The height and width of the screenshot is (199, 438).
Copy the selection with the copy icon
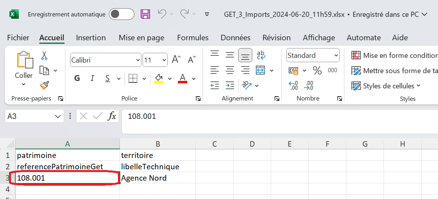[x=44, y=70]
